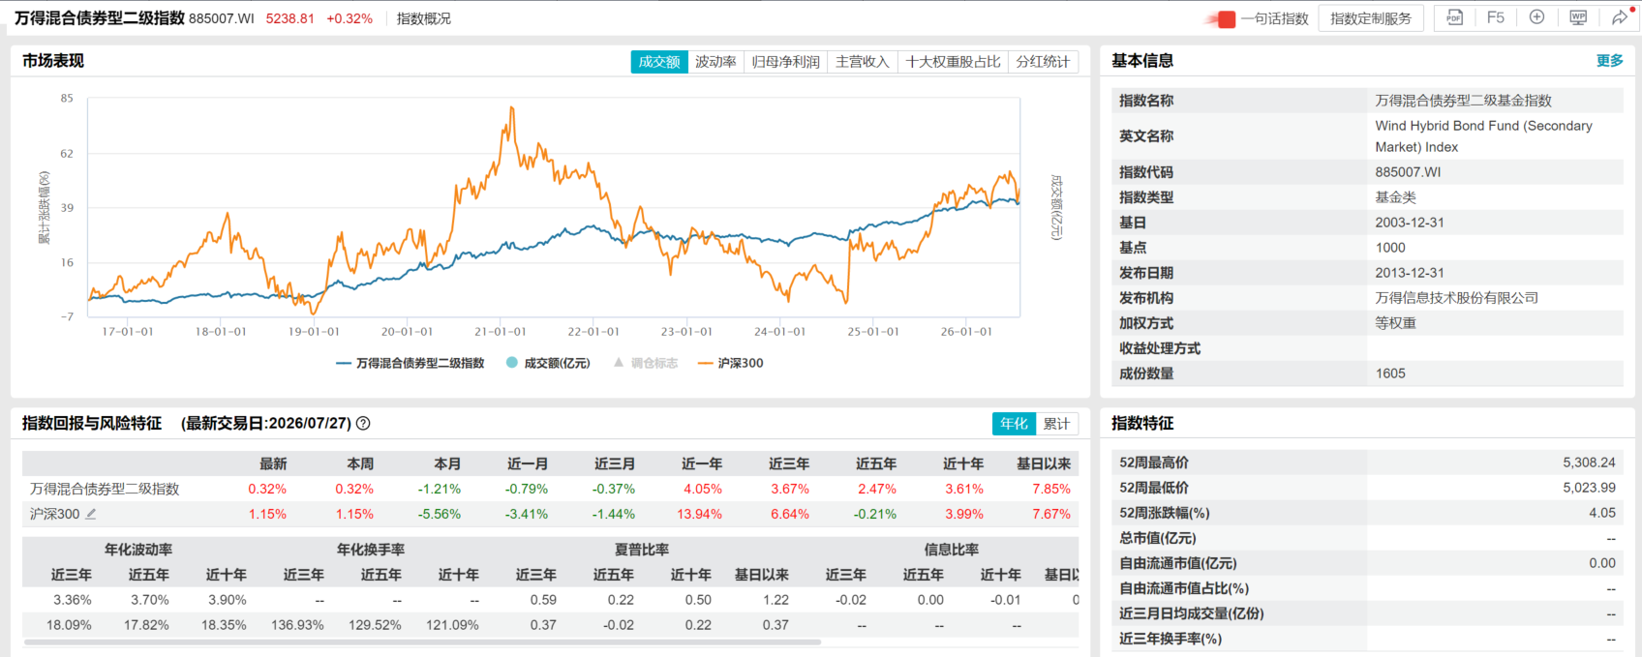Edit the 沪深300 benchmark pencil icon
The image size is (1642, 657).
click(x=91, y=514)
